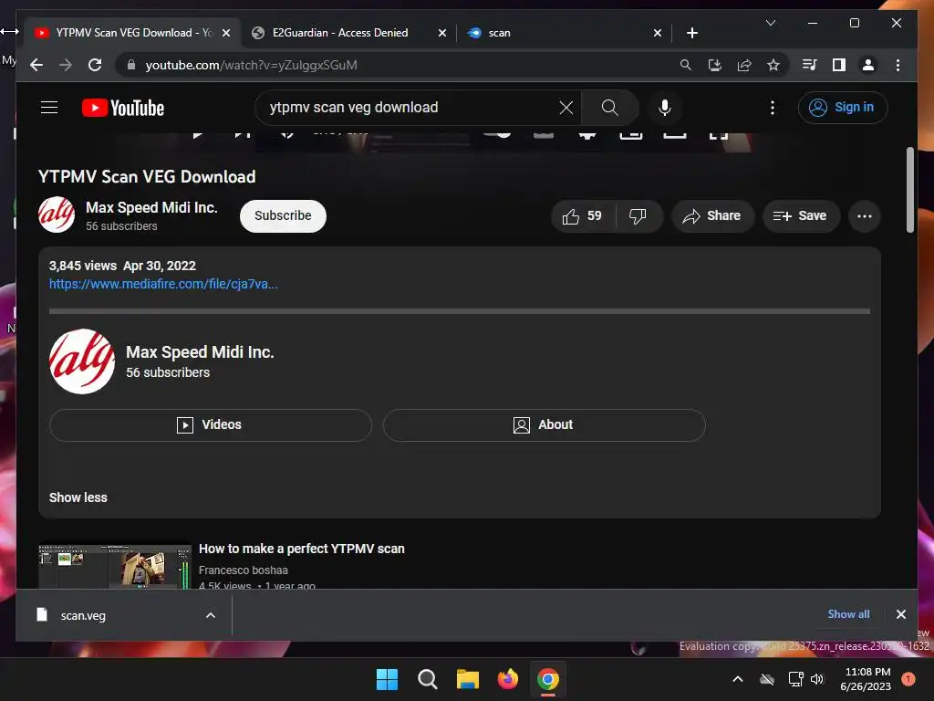Image resolution: width=934 pixels, height=701 pixels.
Task: Bookmark this page with star icon
Action: (773, 65)
